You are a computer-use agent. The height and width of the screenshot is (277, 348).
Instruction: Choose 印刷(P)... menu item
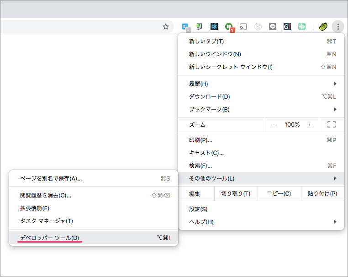pyautogui.click(x=261, y=140)
